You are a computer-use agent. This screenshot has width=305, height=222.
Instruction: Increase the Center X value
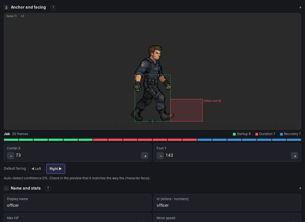click(145, 156)
